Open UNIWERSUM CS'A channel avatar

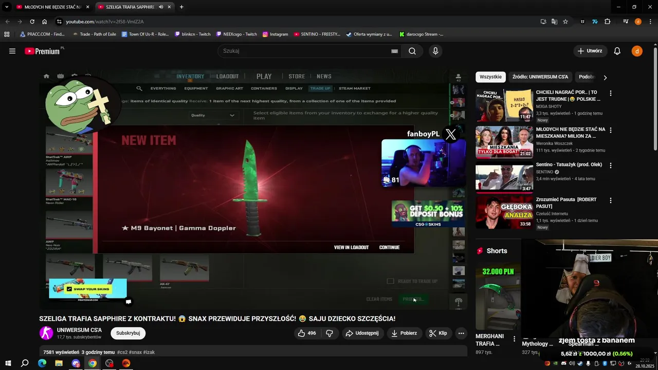point(46,333)
